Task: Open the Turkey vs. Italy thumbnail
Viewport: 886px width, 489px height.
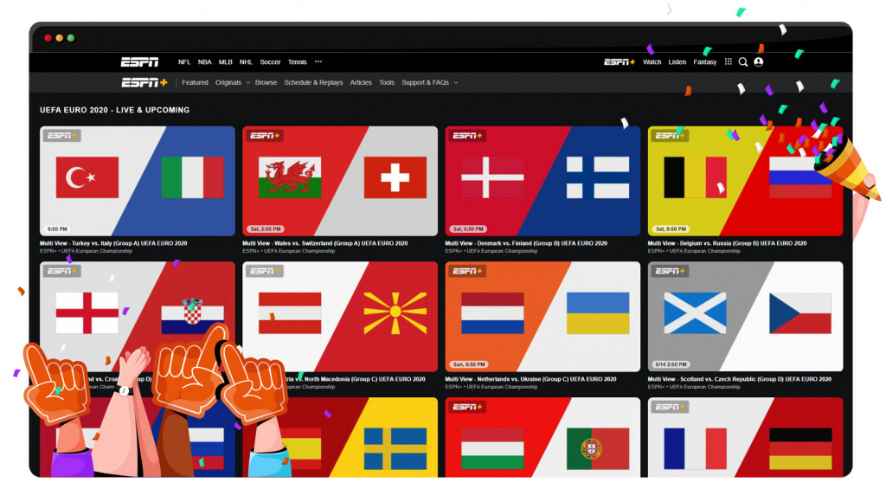Action: (138, 181)
